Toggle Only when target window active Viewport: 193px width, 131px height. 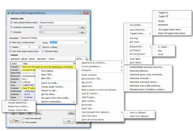click(10, 51)
